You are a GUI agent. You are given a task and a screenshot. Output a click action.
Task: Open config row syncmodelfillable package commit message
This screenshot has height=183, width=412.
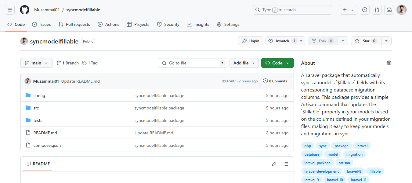click(159, 95)
